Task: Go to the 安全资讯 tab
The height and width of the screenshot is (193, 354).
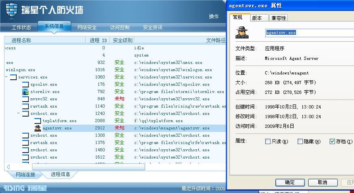Action: pyautogui.click(x=152, y=28)
